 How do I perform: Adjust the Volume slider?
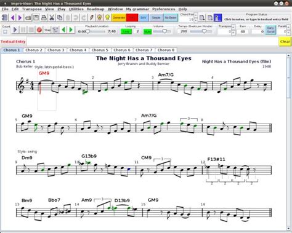click(162, 31)
